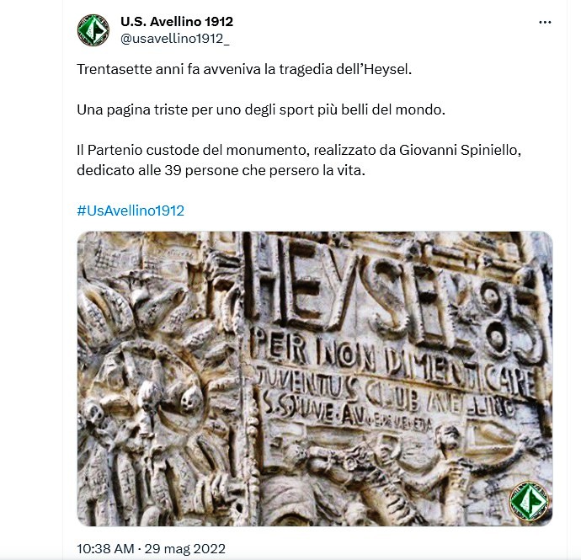This screenshot has height=560, width=581.
Task: Click the name Giovanni Spiniello in the tweet
Action: (461, 150)
